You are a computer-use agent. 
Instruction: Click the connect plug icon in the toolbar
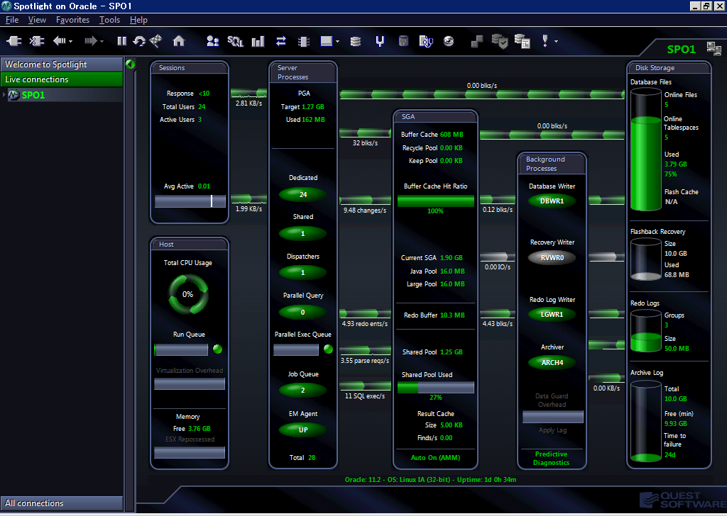point(14,41)
